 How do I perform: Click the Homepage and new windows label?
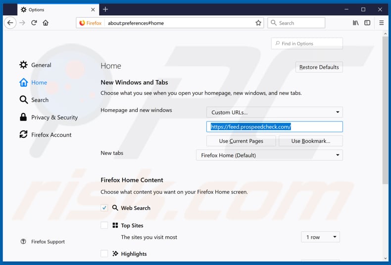pyautogui.click(x=136, y=110)
